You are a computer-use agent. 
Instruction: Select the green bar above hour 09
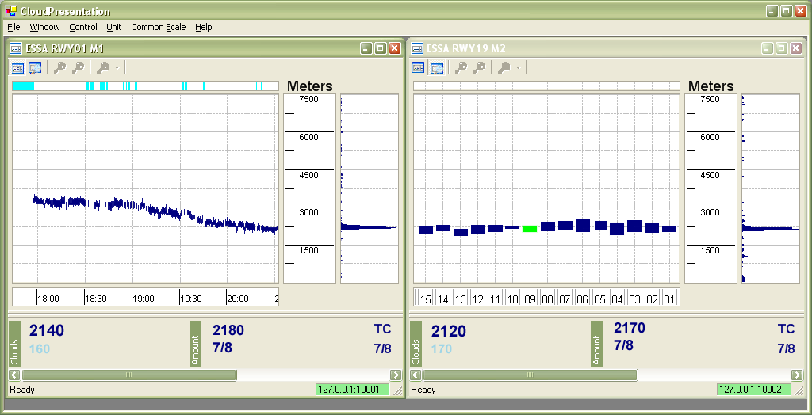click(x=529, y=229)
